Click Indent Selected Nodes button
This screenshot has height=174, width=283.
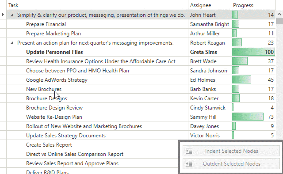[231, 151]
